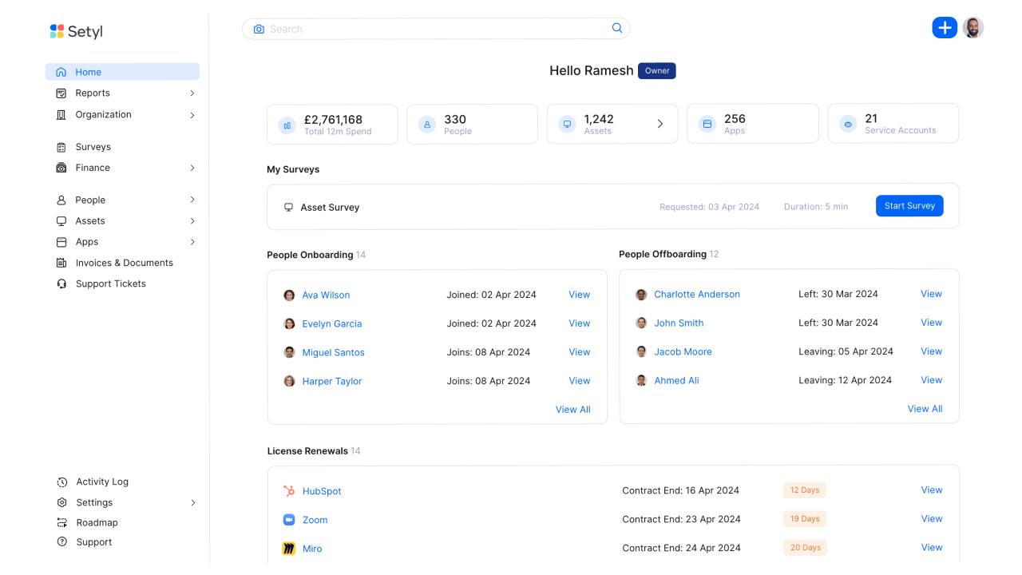Image resolution: width=1022 pixels, height=575 pixels.
Task: Expand the Reports menu chevron
Action: pyautogui.click(x=192, y=93)
